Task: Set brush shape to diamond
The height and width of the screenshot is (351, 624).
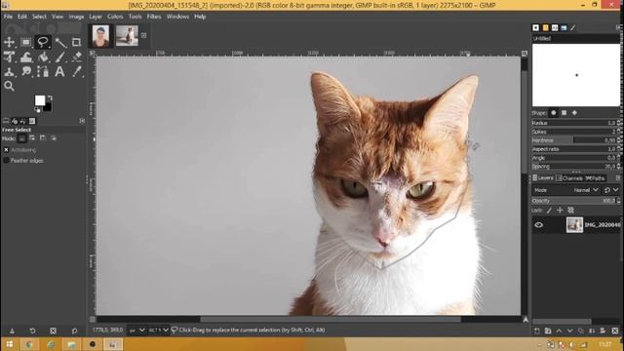Action: click(574, 113)
